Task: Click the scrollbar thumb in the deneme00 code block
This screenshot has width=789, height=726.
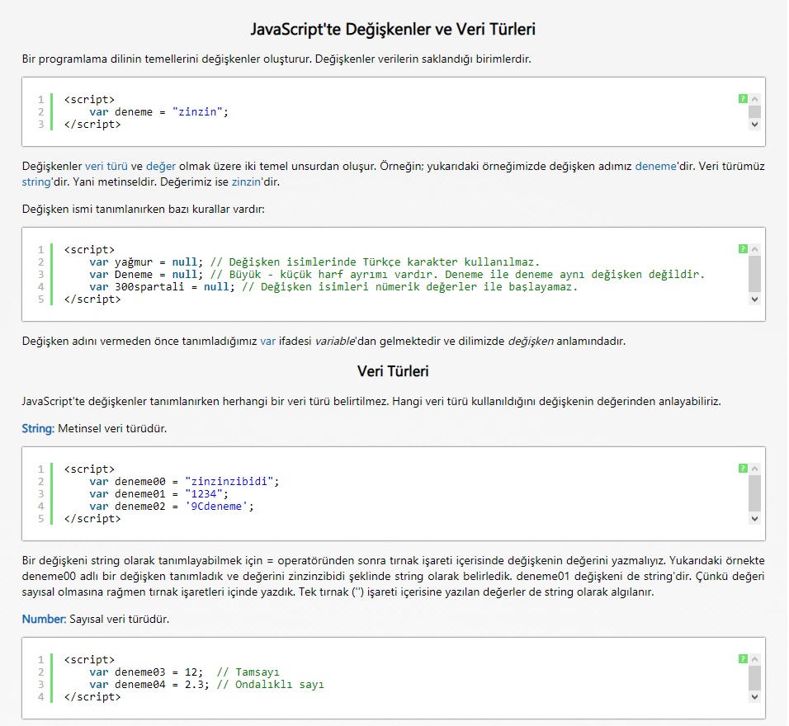Action: coord(754,493)
